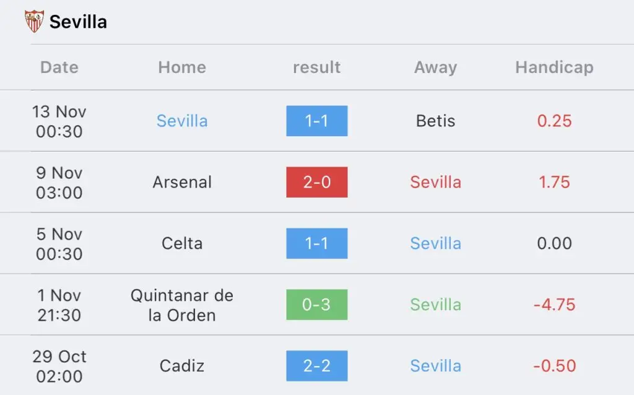Open the 2-2 Cadiz result badge
Screen dimensions: 634x395
pos(316,366)
